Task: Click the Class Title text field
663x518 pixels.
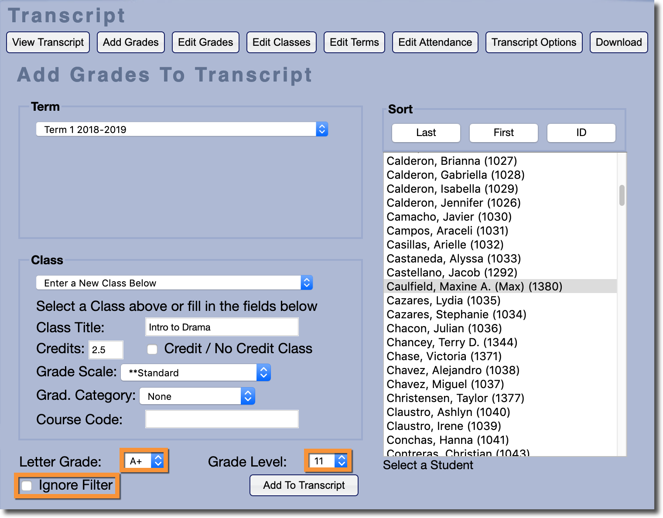Action: point(222,327)
